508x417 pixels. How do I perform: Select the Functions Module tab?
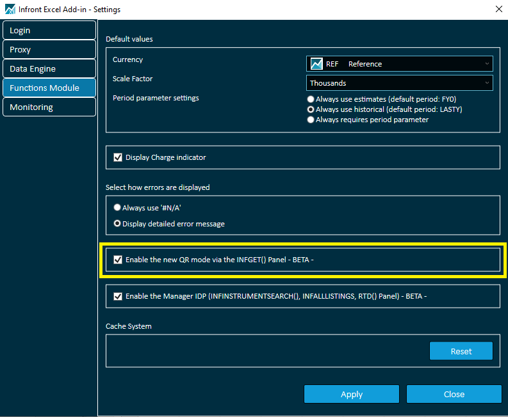pyautogui.click(x=49, y=88)
